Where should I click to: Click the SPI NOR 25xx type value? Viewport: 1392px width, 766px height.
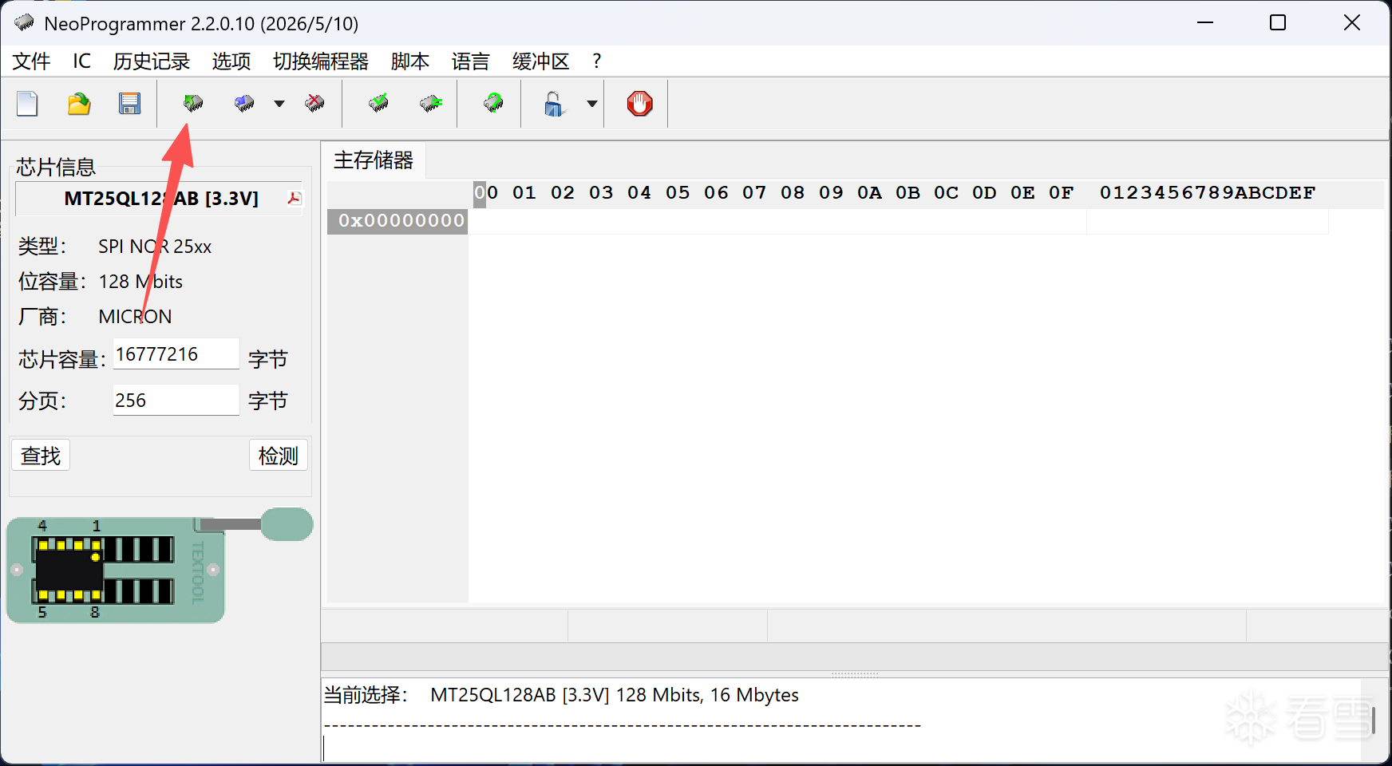(x=155, y=247)
